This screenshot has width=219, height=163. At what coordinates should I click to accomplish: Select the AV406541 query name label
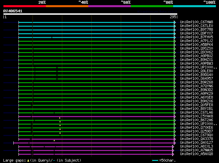point(13,11)
